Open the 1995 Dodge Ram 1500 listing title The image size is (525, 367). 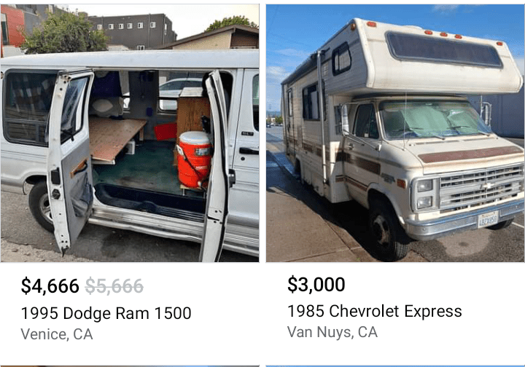[x=106, y=314]
